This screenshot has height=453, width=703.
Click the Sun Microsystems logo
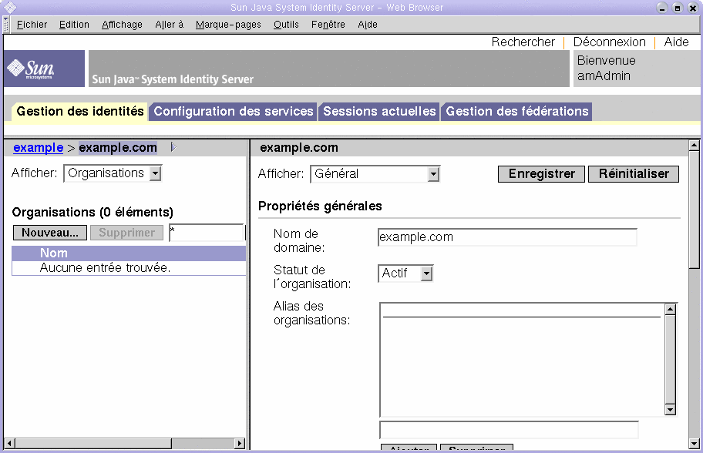coord(44,69)
